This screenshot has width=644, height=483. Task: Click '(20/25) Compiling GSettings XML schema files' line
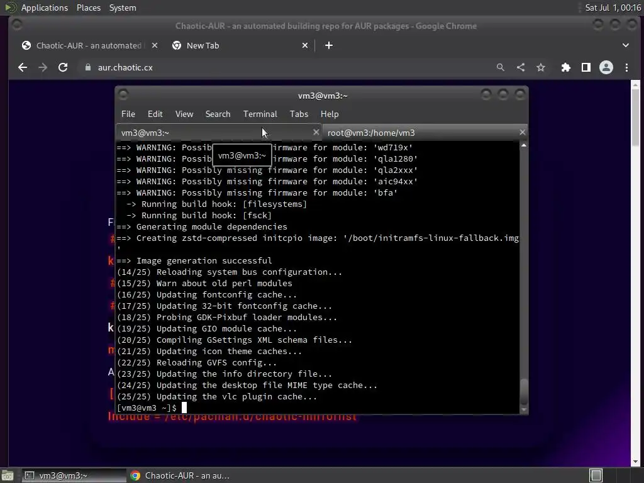(x=235, y=340)
